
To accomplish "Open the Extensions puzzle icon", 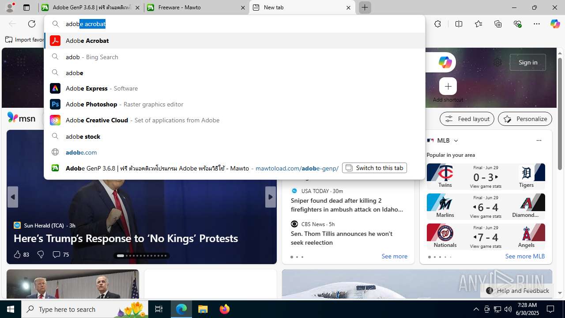I will [437, 24].
